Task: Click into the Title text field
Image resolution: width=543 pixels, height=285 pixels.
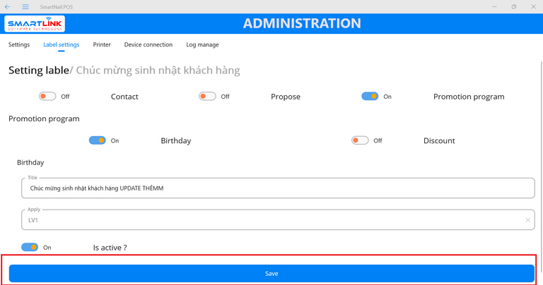Action: point(277,188)
